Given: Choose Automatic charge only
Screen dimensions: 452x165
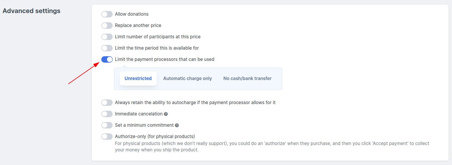Looking at the screenshot, I should [x=188, y=79].
